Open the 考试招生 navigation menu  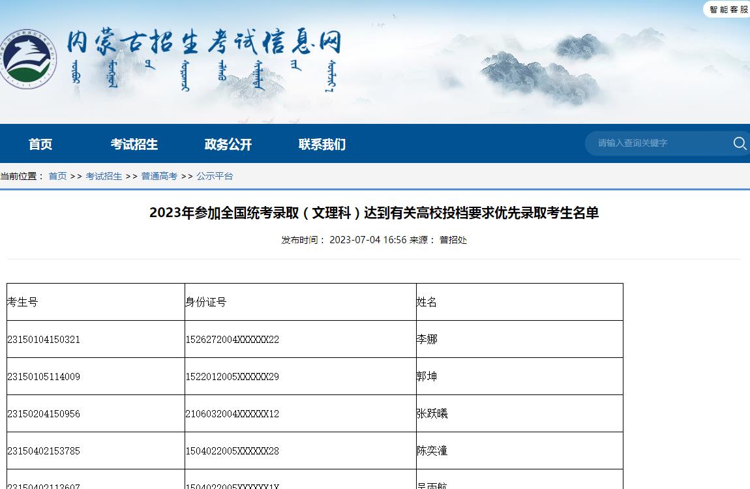[134, 144]
